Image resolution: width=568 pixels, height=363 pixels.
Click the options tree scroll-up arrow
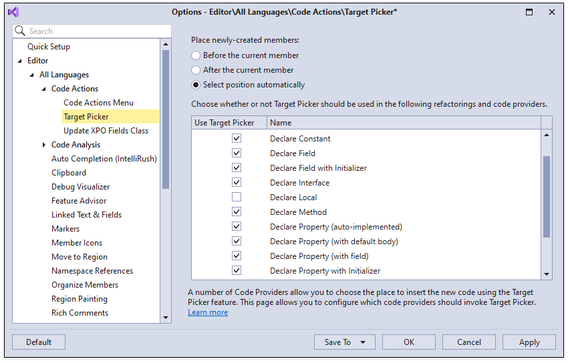166,45
